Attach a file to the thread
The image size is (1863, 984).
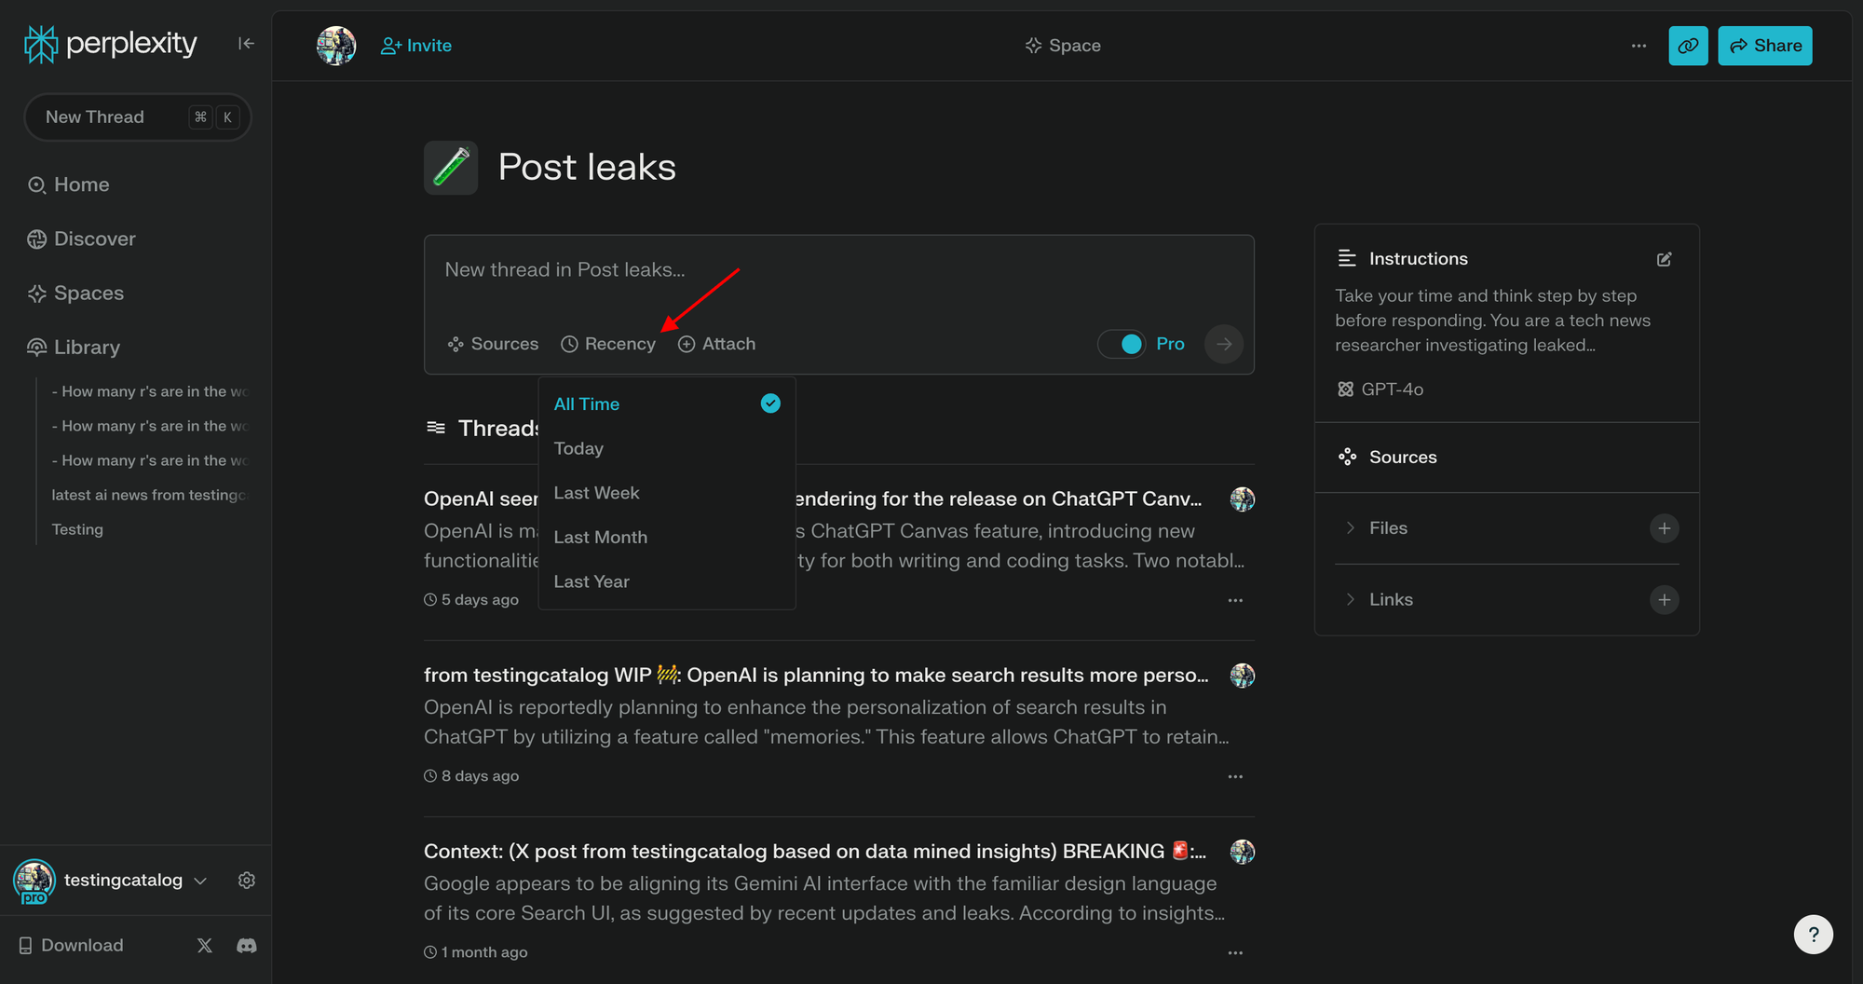coord(716,344)
